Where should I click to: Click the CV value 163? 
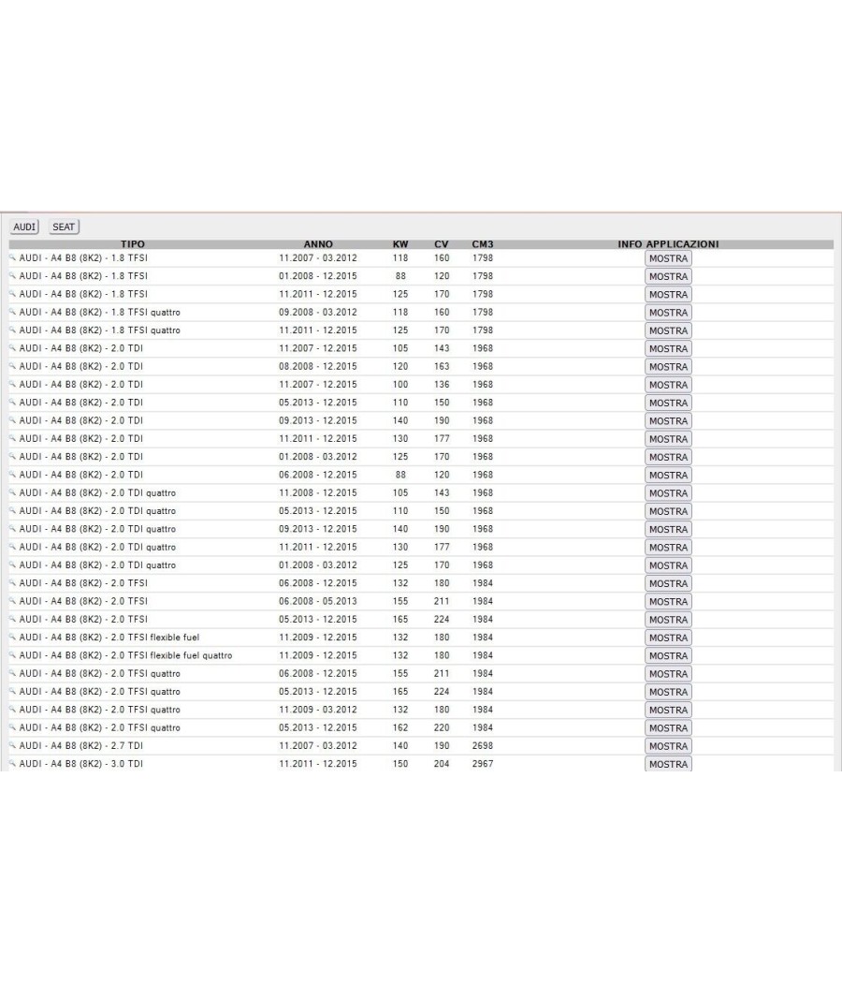[x=442, y=366]
